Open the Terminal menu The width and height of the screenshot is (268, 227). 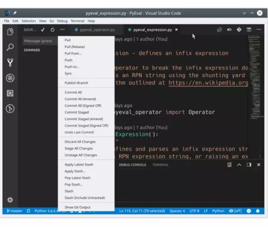pos(78,21)
